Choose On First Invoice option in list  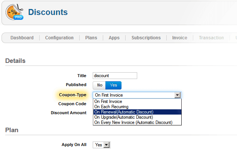click(x=137, y=101)
